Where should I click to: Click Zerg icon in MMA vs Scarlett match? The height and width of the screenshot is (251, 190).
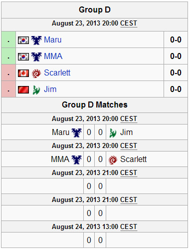coord(113,160)
